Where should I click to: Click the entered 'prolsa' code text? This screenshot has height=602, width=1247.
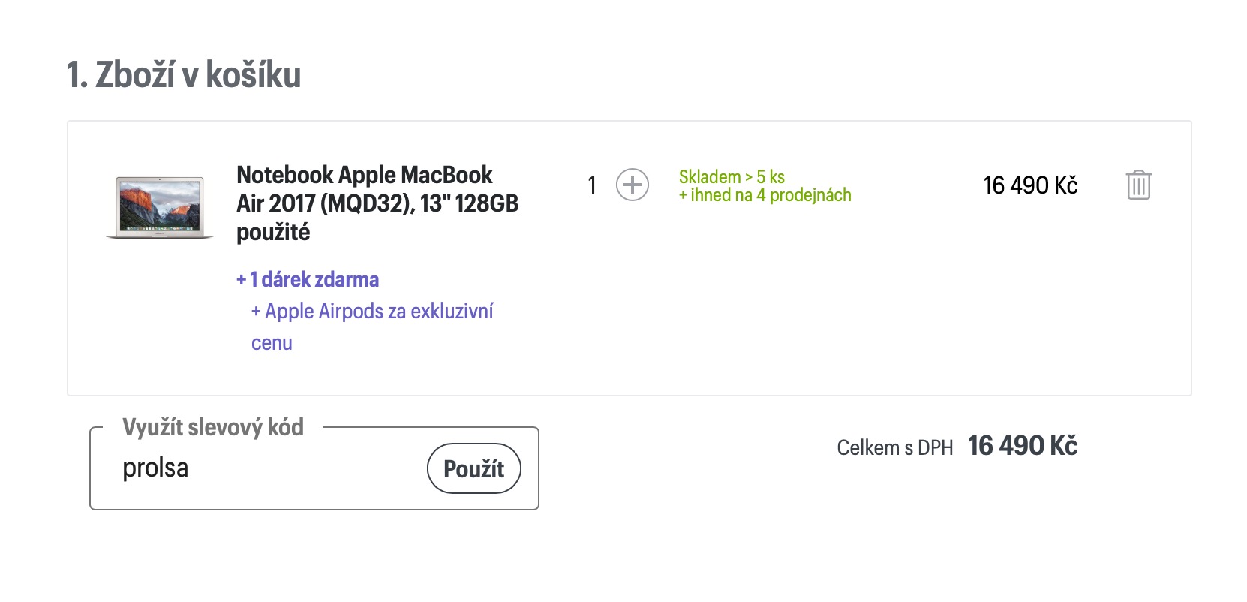[155, 468]
